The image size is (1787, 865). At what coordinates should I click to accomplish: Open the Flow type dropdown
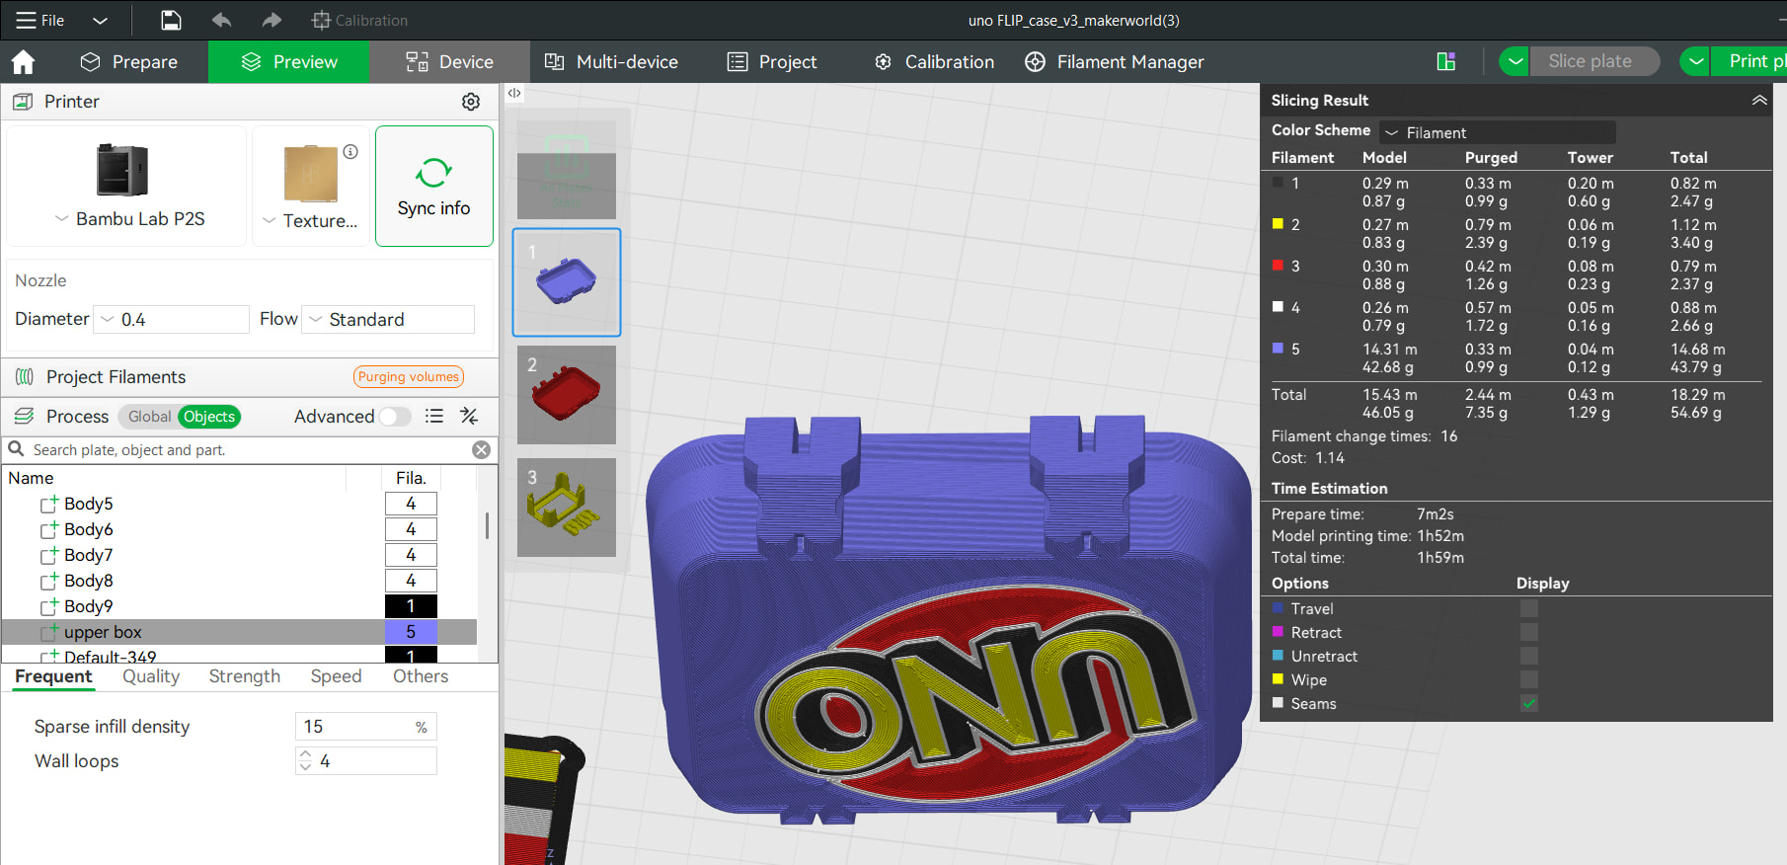point(388,319)
